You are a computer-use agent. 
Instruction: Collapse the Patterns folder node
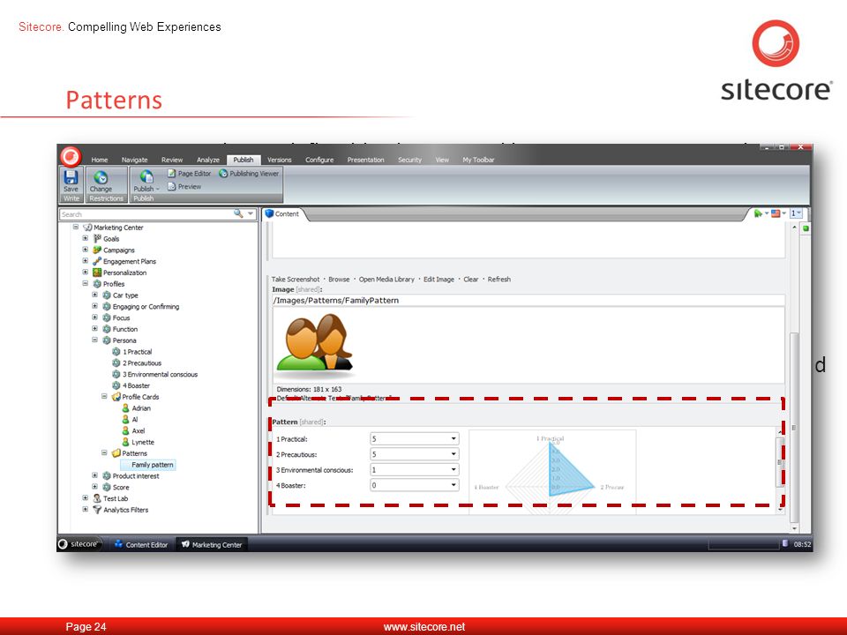104,453
